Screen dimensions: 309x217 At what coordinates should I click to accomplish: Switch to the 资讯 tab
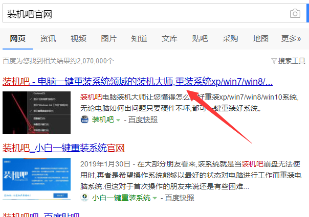(48, 38)
